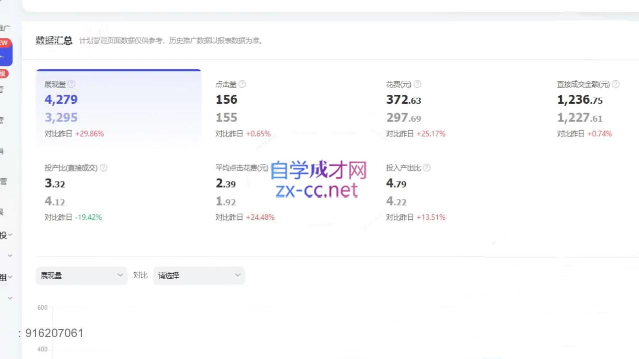Click help icon next to 直接成交金额(元)
The height and width of the screenshot is (359, 639).
616,84
